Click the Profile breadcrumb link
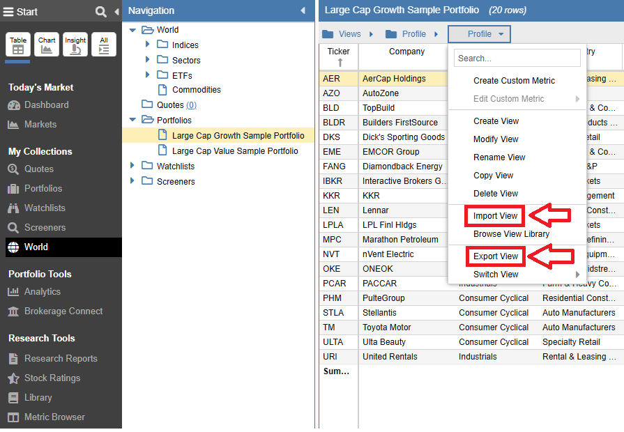This screenshot has width=624, height=432. [414, 34]
